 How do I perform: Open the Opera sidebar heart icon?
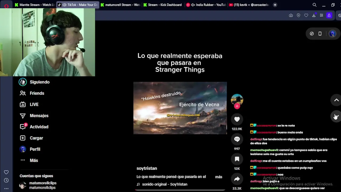pyautogui.click(x=6, y=172)
